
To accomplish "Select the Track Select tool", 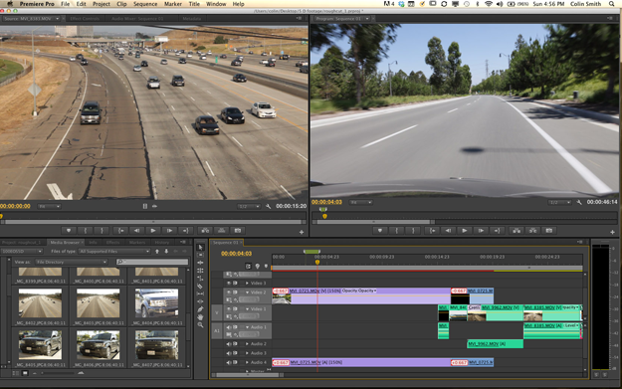I will coord(200,255).
